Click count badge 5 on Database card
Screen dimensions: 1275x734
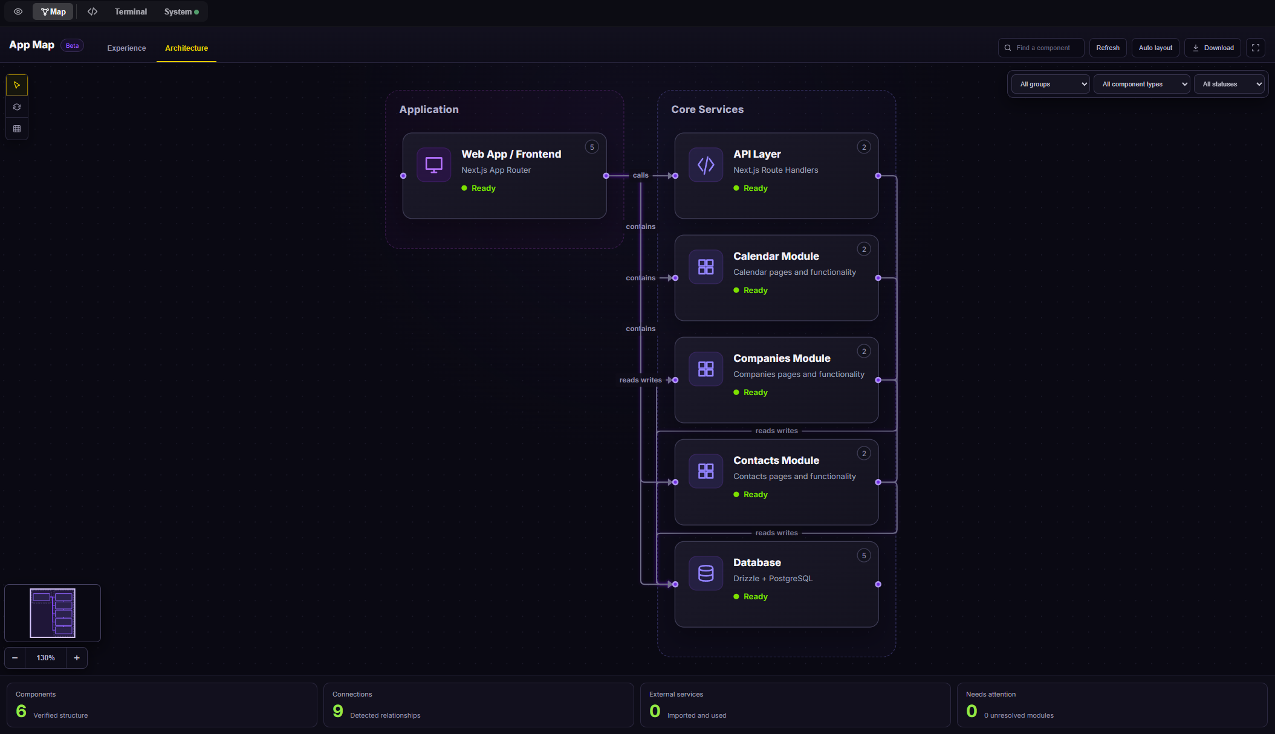click(x=864, y=555)
